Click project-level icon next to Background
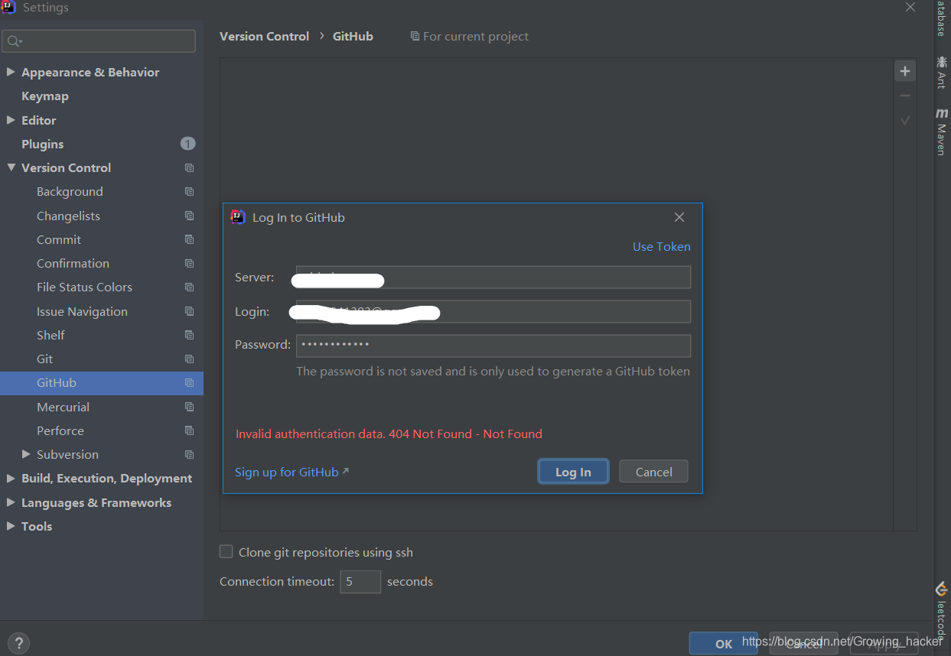This screenshot has height=656, width=951. coord(189,192)
